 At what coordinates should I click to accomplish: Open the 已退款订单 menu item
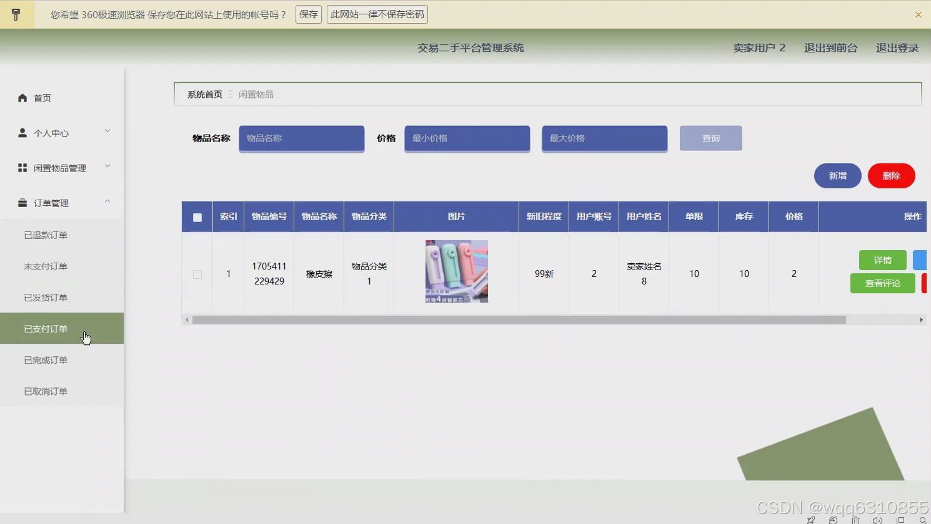(x=62, y=235)
